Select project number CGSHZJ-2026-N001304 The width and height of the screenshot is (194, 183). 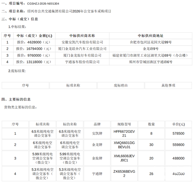(x=43, y=4)
